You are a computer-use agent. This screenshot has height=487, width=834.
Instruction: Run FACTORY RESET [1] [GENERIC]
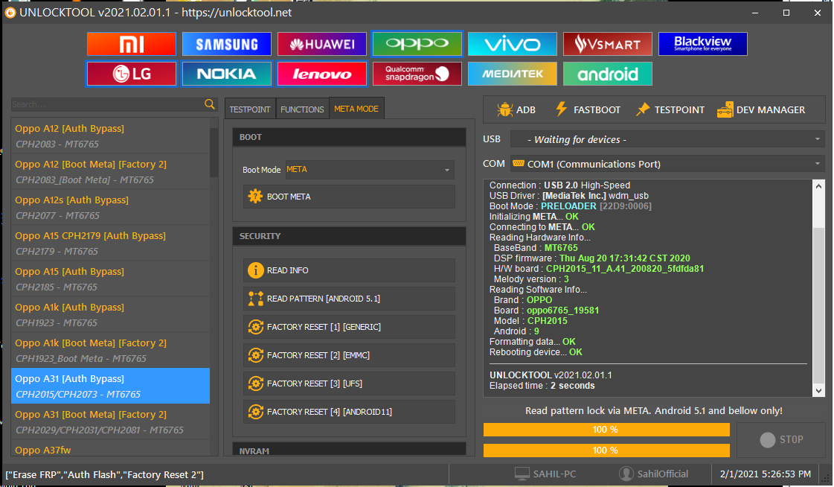349,327
